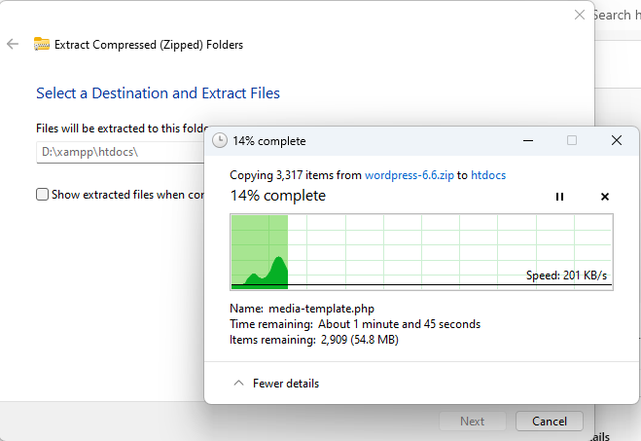Viewport: 641px width, 441px height.
Task: Click the 14% complete title bar text
Action: 269,141
